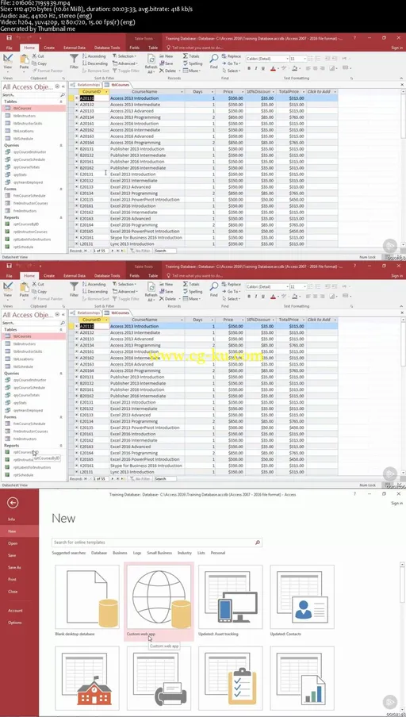Click Sign in on the backstage screen

click(396, 503)
